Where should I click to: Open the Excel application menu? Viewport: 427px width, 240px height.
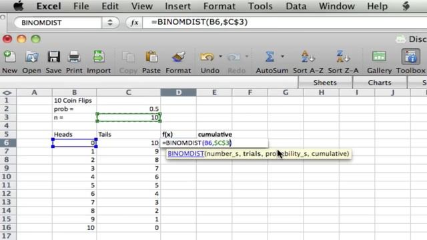pos(49,6)
